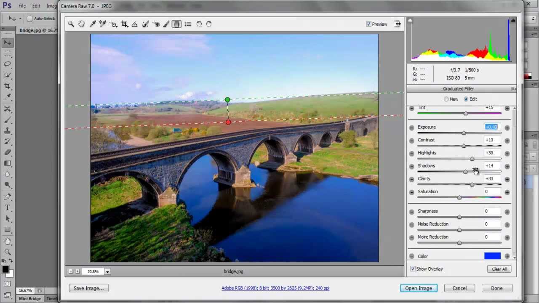Toggle the Auto-Select checkbox in Photoshop
Viewport: 539px width, 303px height.
(29, 19)
